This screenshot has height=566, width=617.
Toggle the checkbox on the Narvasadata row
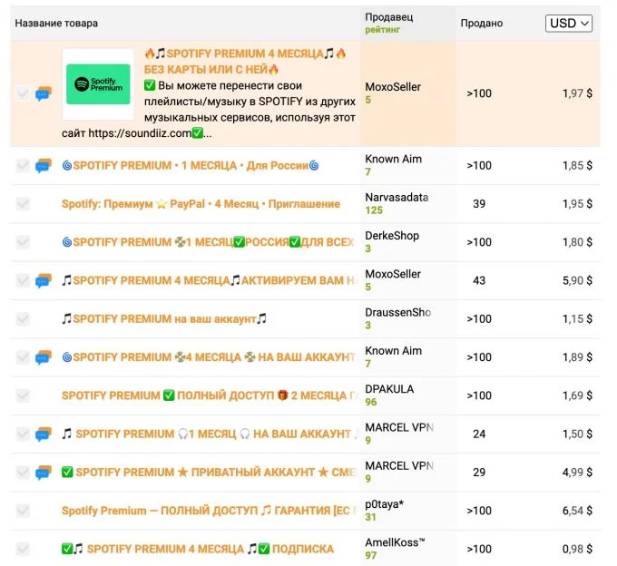click(x=23, y=204)
